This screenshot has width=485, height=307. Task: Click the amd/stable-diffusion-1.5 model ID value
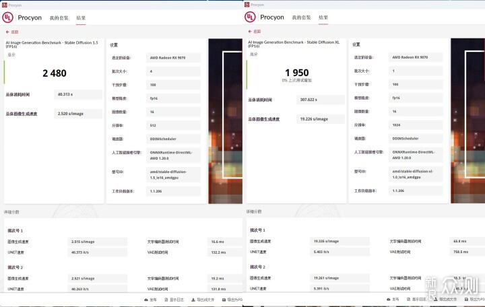tap(173, 174)
